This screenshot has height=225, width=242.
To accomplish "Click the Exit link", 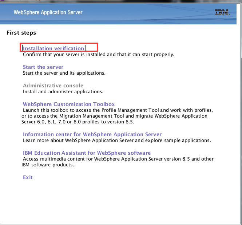I will coord(28,177).
